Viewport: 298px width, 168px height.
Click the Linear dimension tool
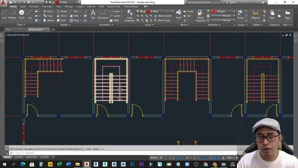tap(115, 11)
